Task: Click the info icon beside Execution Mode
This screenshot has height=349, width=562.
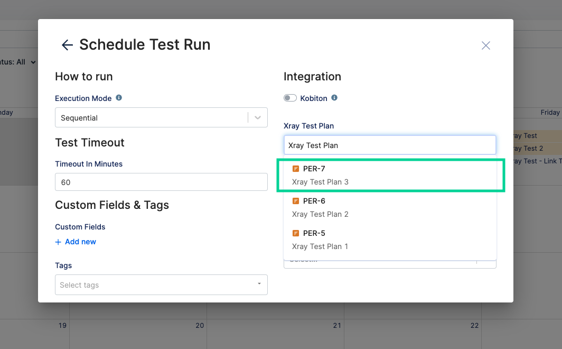Action: (118, 97)
